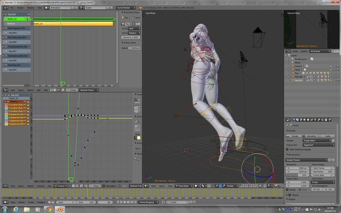Click the Filters button in NLA header
The height and width of the screenshot is (213, 341).
pos(72,90)
